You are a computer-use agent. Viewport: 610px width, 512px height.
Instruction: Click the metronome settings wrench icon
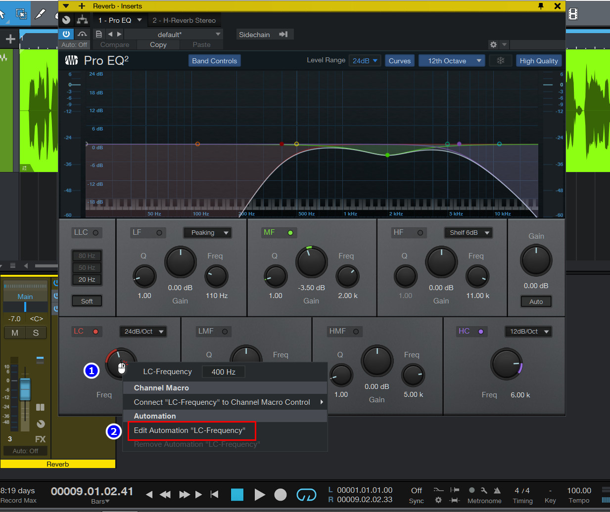484,490
